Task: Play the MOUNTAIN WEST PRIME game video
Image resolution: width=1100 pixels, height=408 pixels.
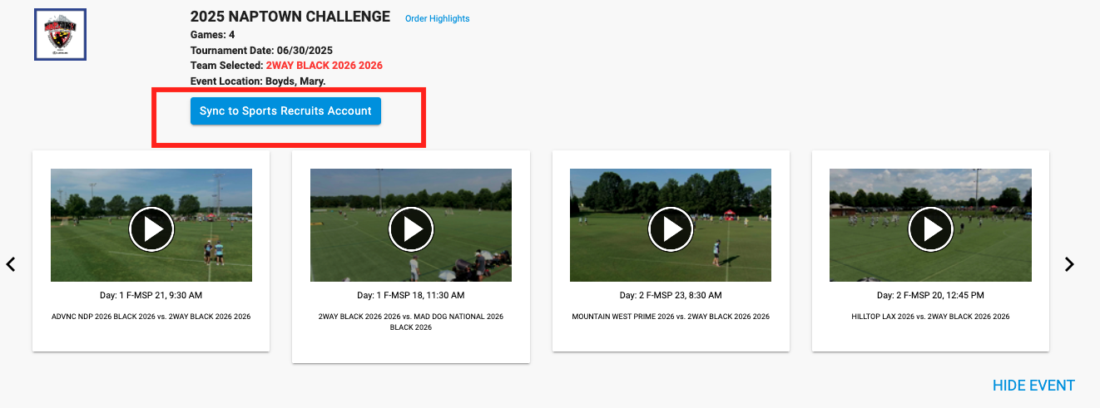Action: pyautogui.click(x=671, y=229)
